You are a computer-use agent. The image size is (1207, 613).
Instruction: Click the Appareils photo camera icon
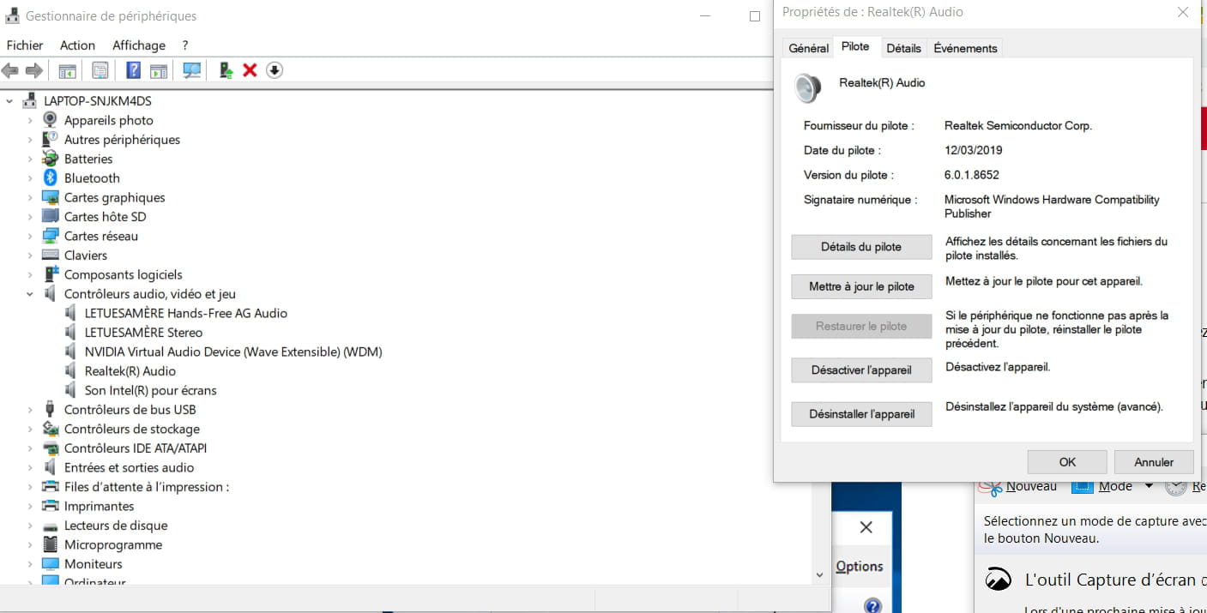click(x=51, y=120)
